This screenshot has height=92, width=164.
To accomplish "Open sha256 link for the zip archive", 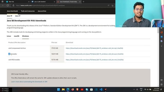I will coord(120,48).
